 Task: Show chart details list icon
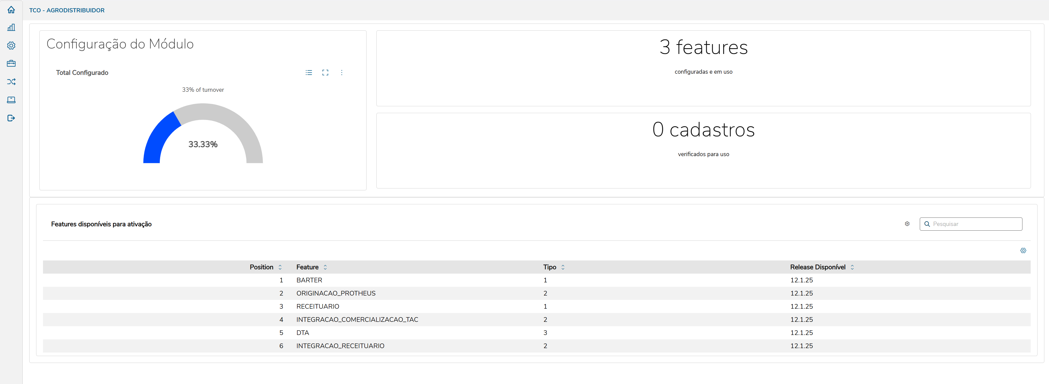click(x=309, y=73)
